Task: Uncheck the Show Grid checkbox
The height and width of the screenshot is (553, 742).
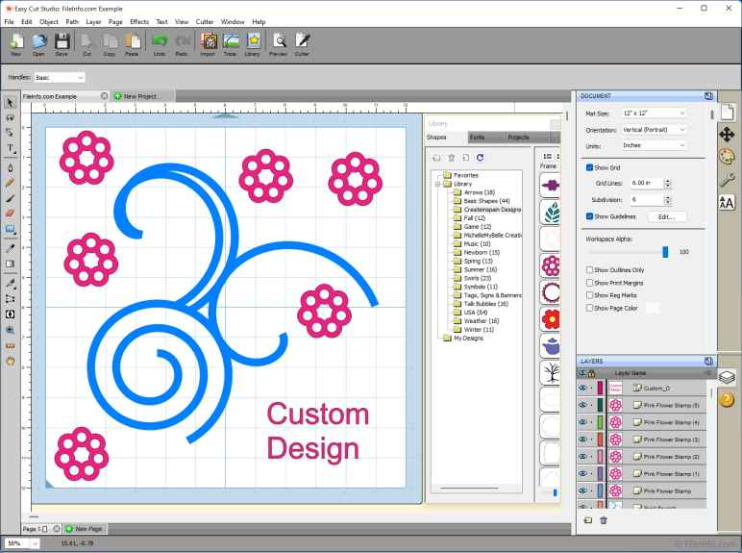Action: 590,167
